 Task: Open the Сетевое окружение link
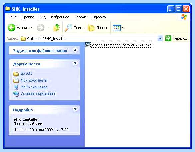click(x=38, y=94)
